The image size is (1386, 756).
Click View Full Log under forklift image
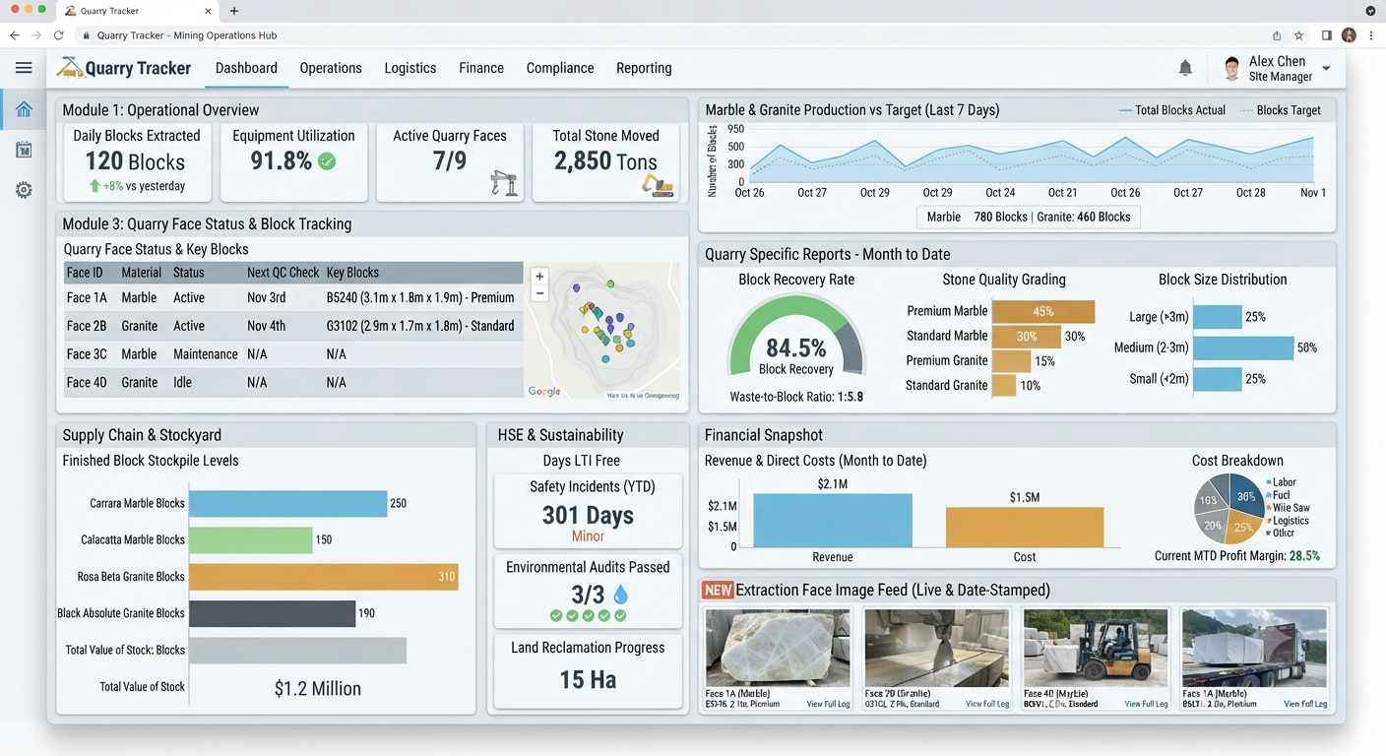[x=1146, y=704]
